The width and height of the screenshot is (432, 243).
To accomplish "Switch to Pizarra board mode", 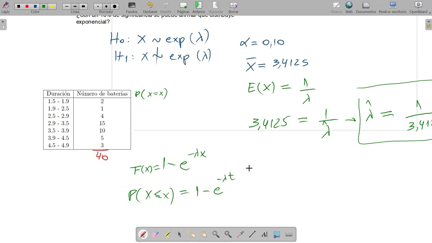I will pyautogui.click(x=336, y=7).
